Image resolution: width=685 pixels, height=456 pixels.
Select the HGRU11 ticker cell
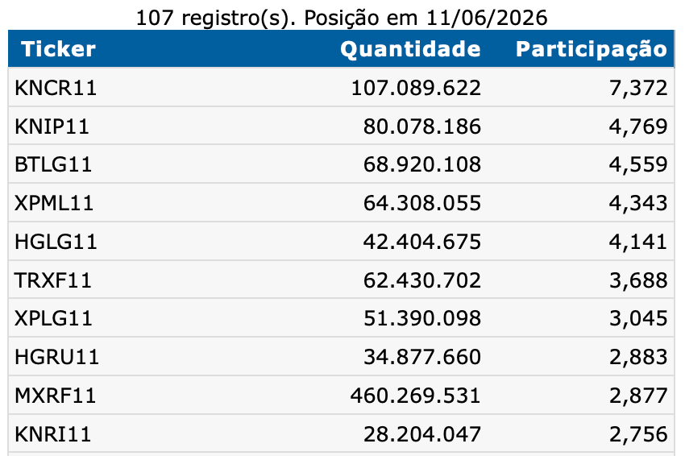point(56,357)
